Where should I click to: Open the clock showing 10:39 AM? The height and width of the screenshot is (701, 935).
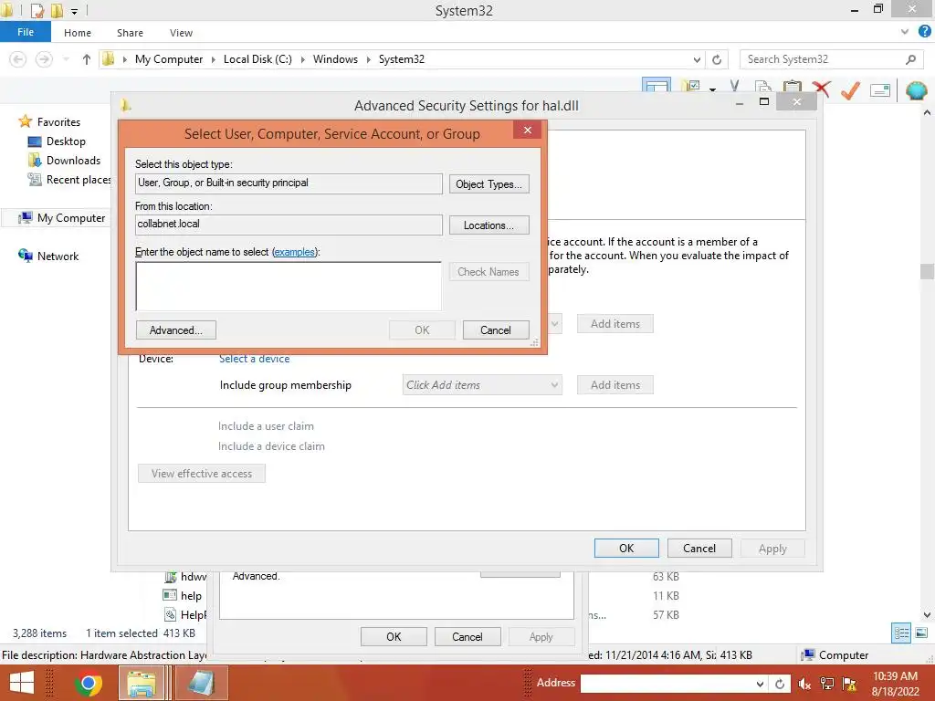[x=895, y=684]
